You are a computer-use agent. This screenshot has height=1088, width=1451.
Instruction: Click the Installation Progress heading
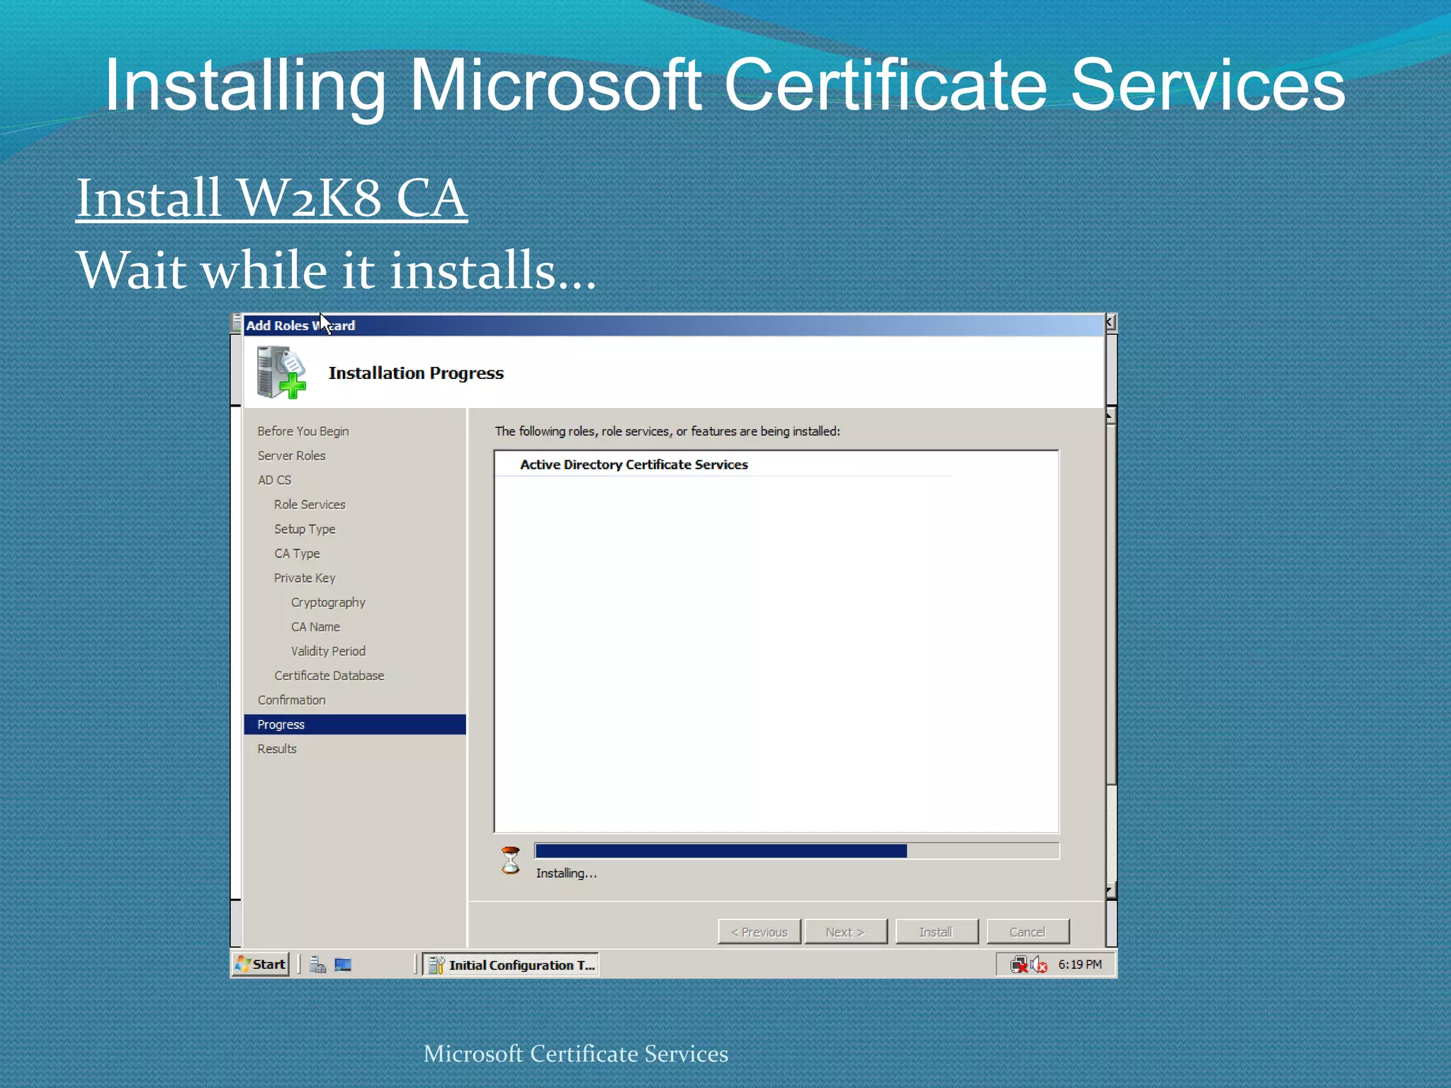(416, 373)
